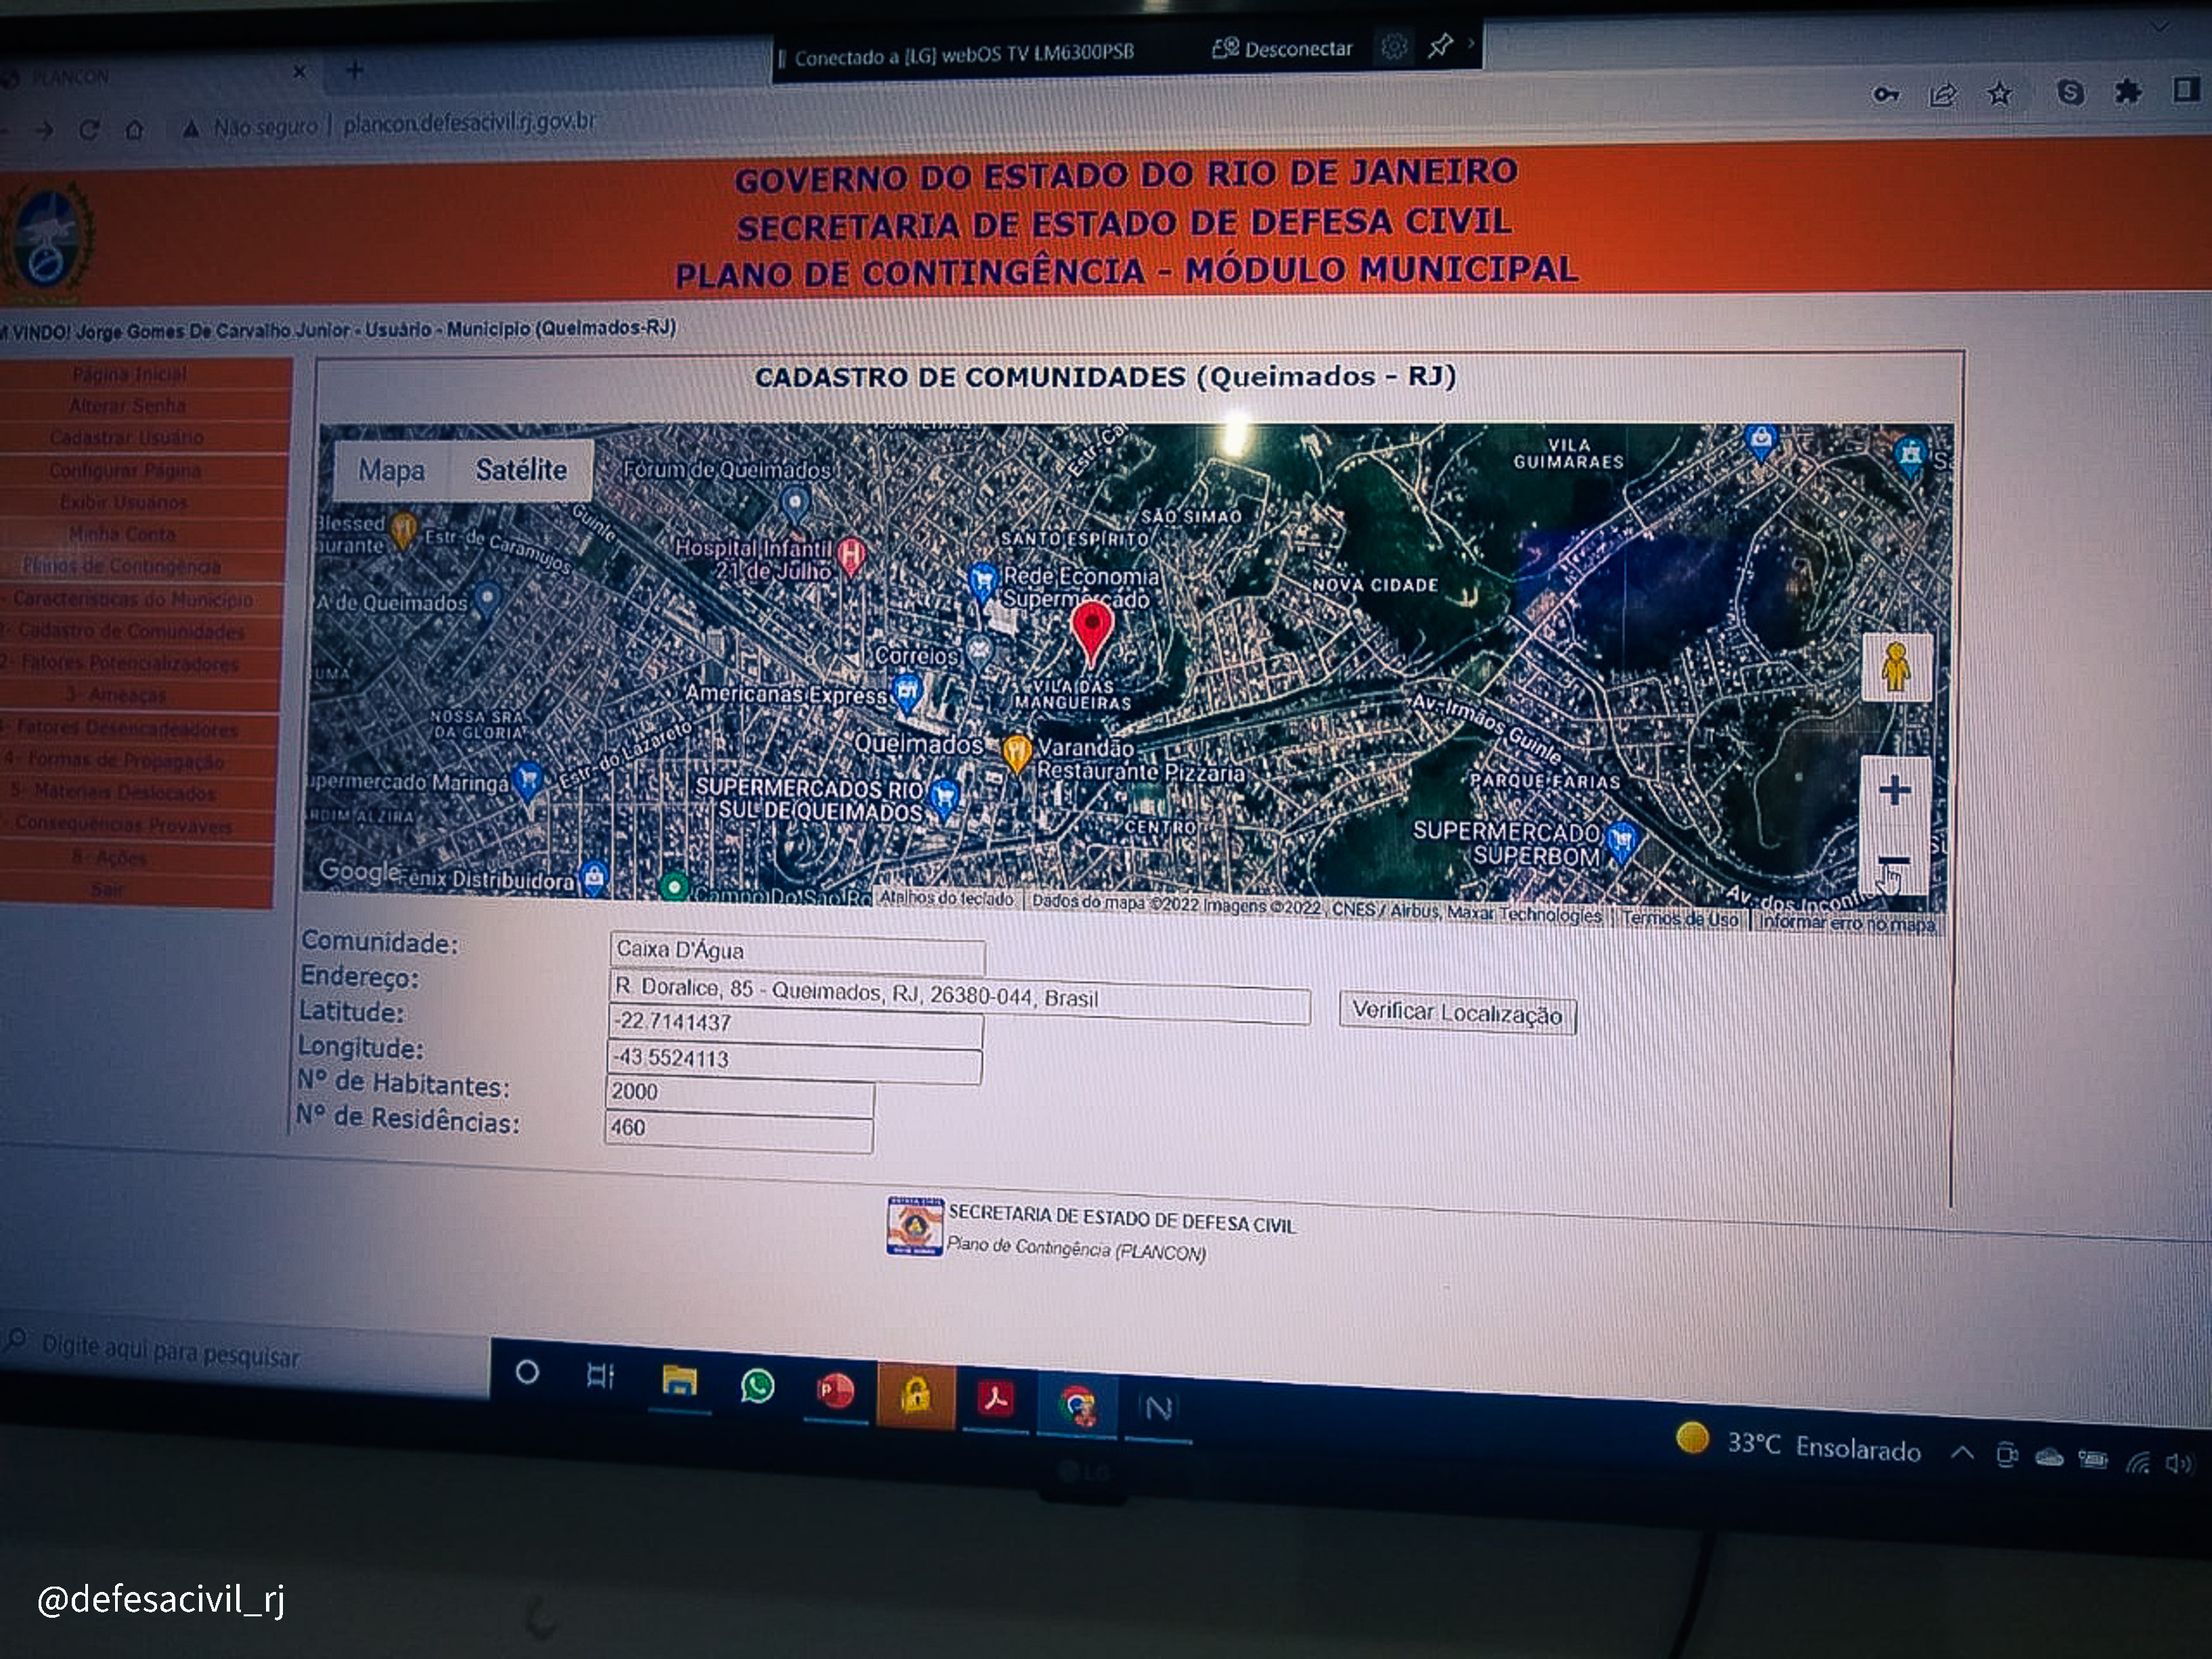The image size is (2212, 1659).
Task: Zoom in on the map
Action: point(1894,791)
